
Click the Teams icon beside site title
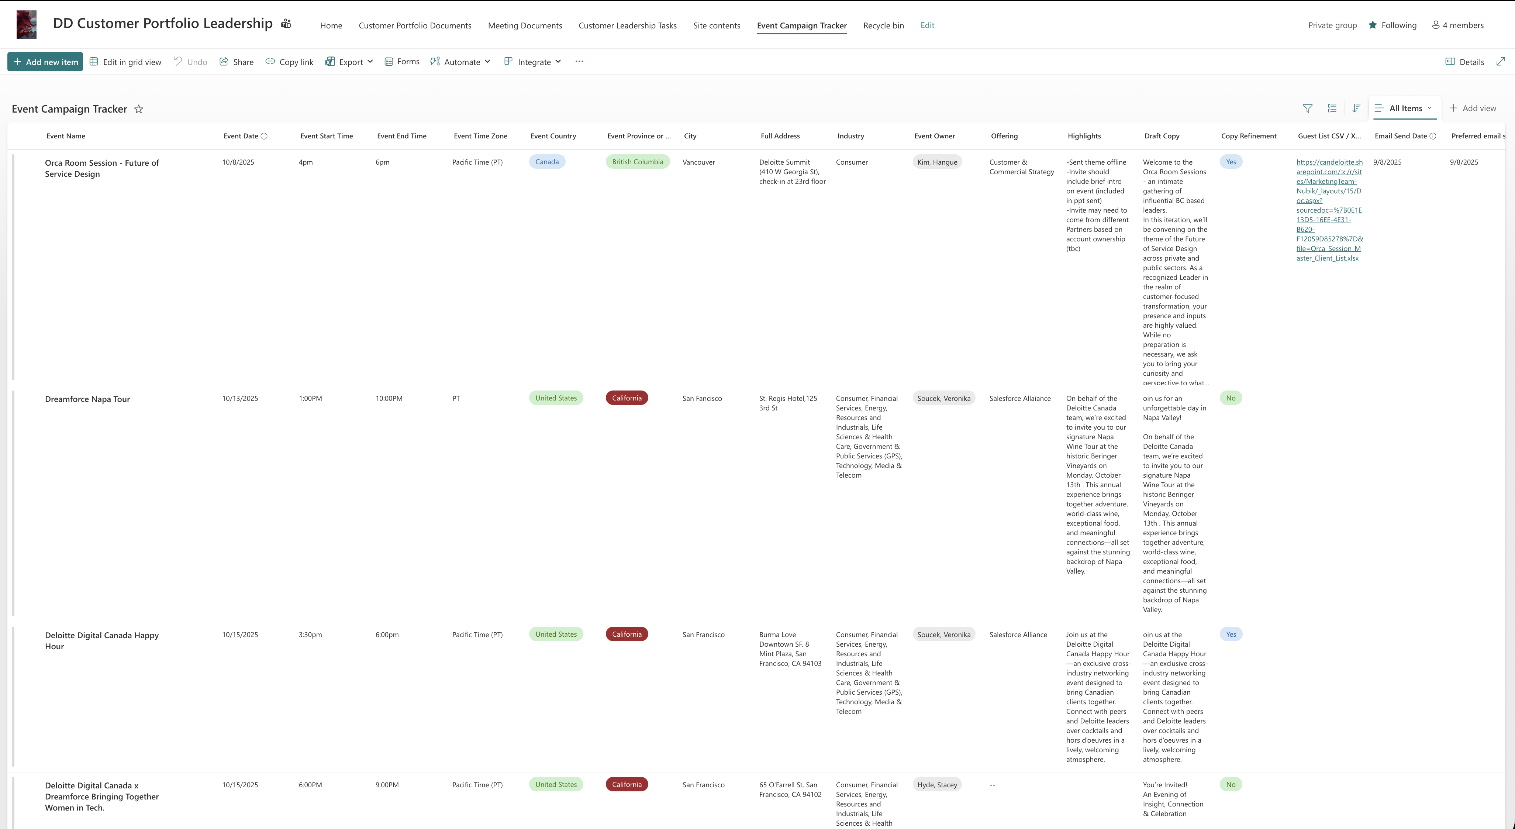point(286,24)
